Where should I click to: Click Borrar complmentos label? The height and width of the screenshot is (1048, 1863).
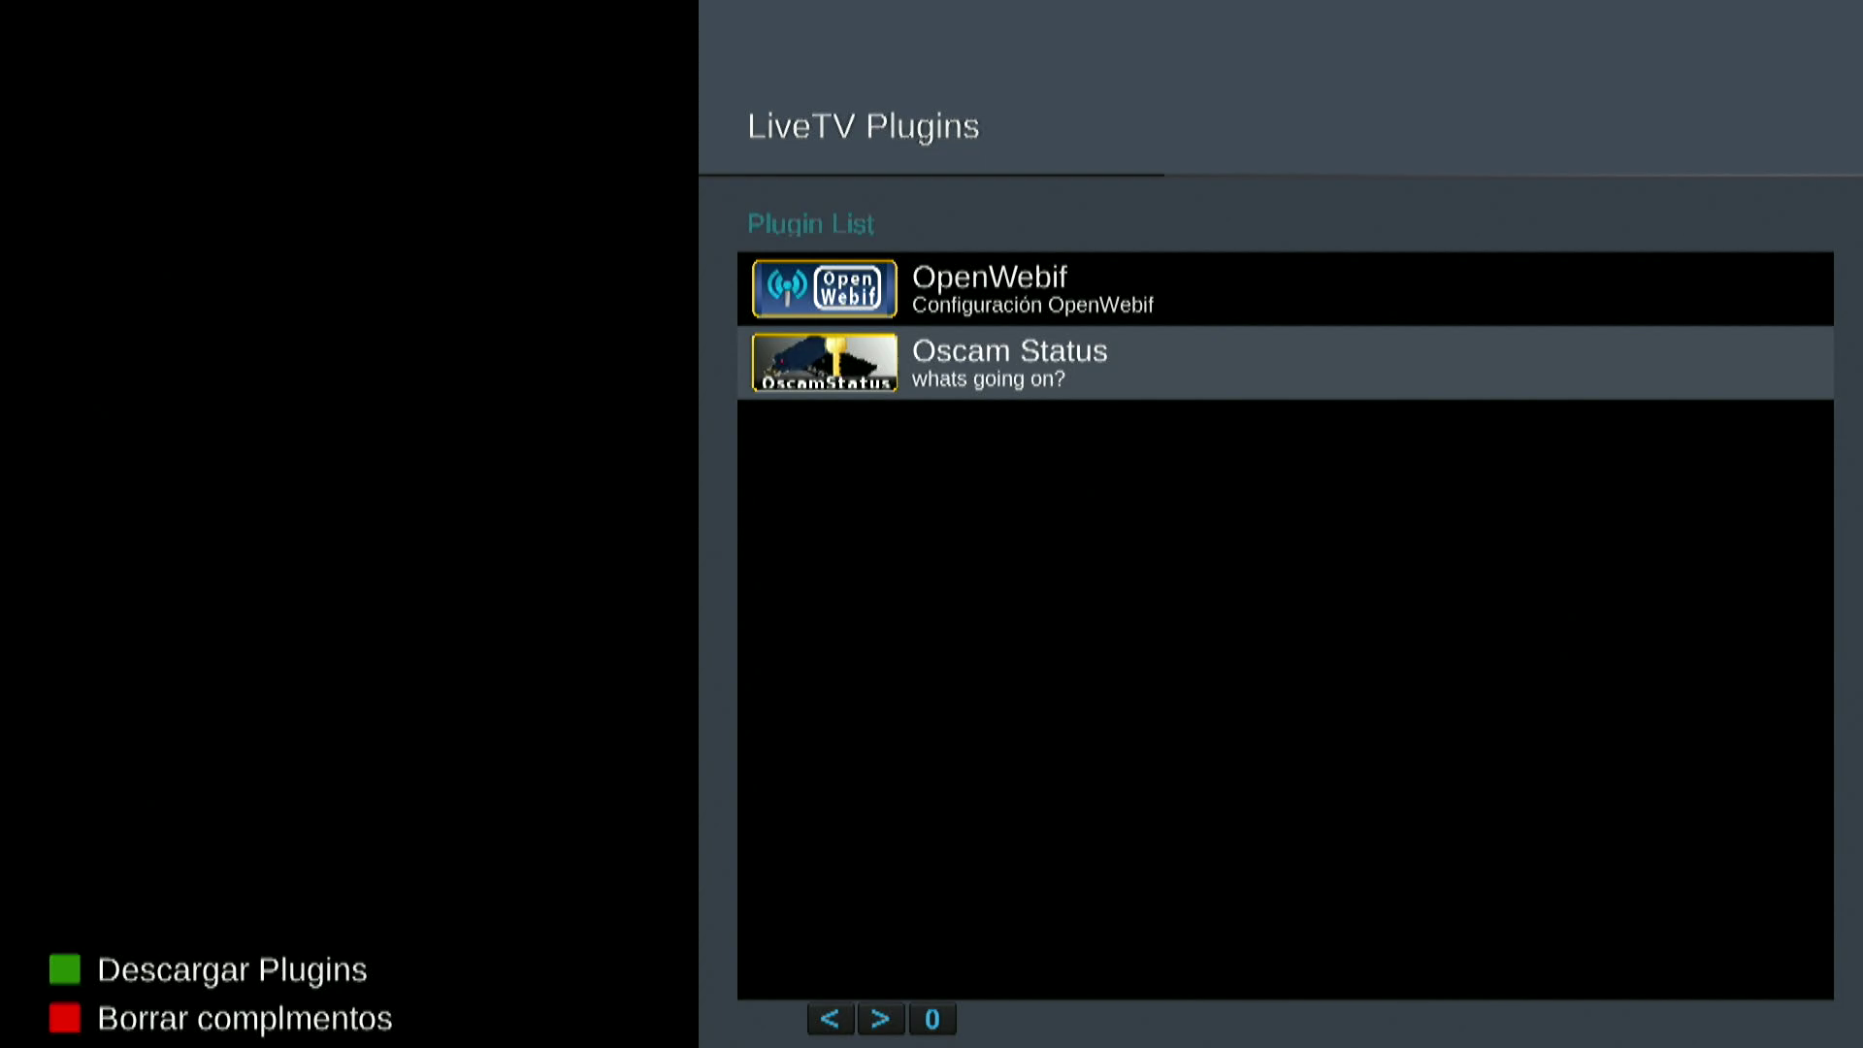tap(245, 1018)
